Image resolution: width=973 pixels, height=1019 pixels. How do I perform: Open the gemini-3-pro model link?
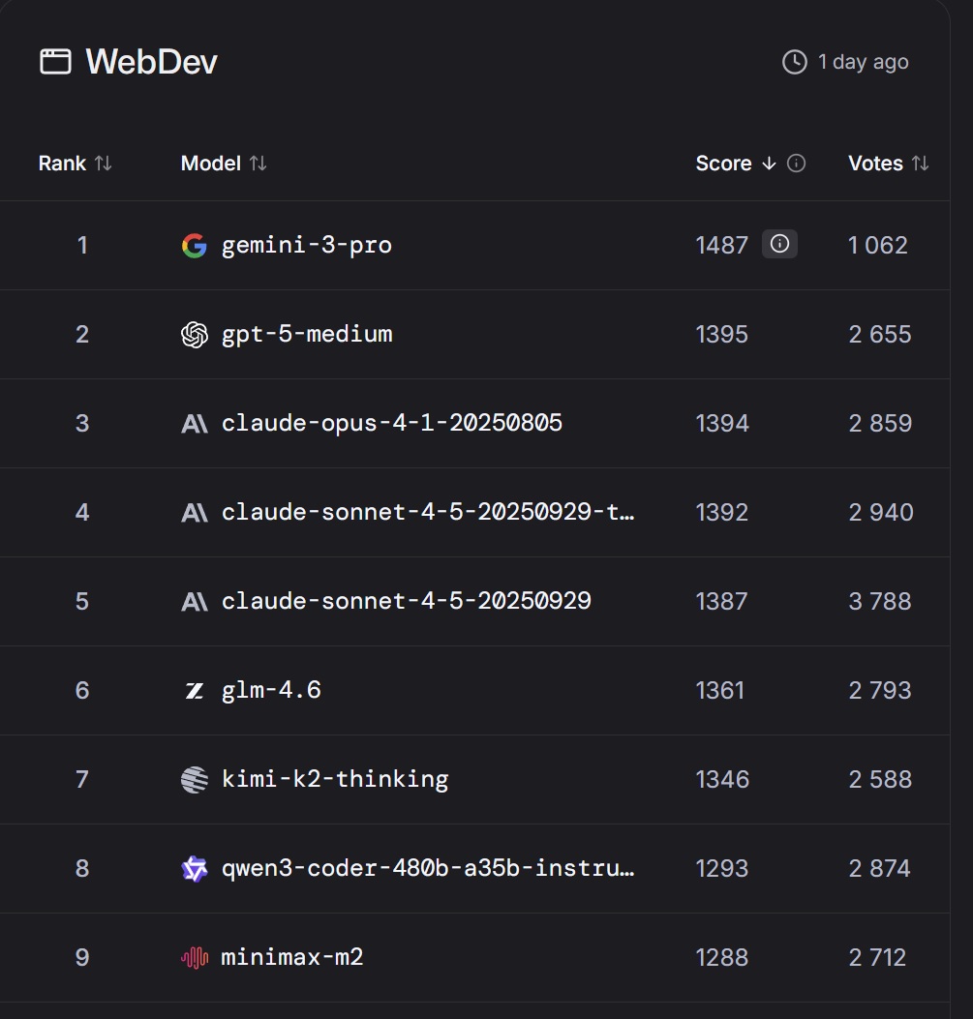coord(307,246)
